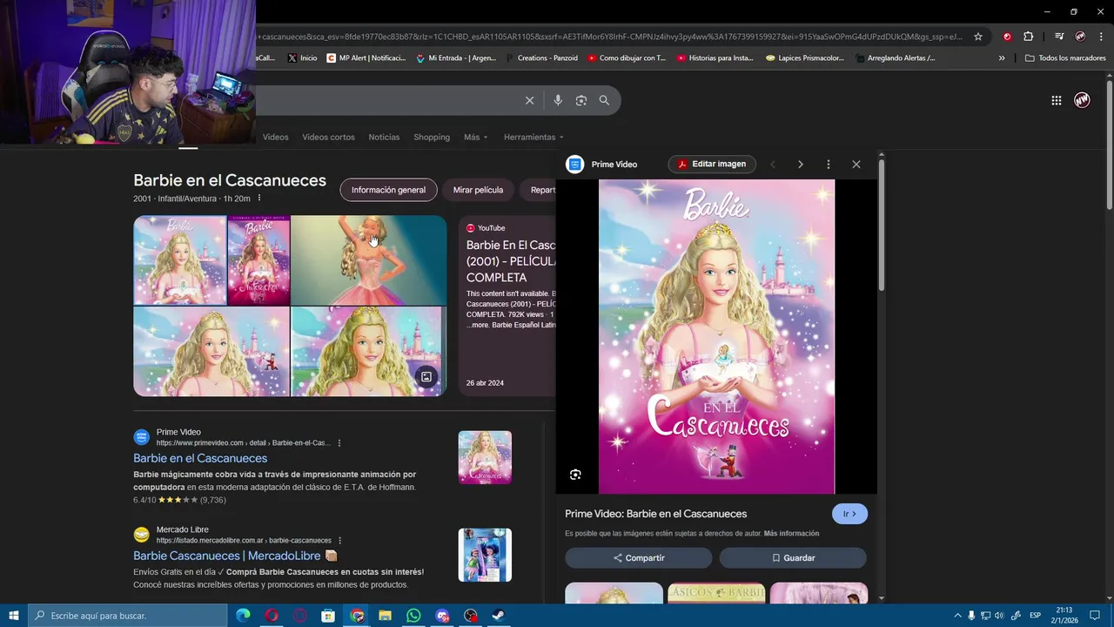Close the image preview panel

click(x=856, y=164)
